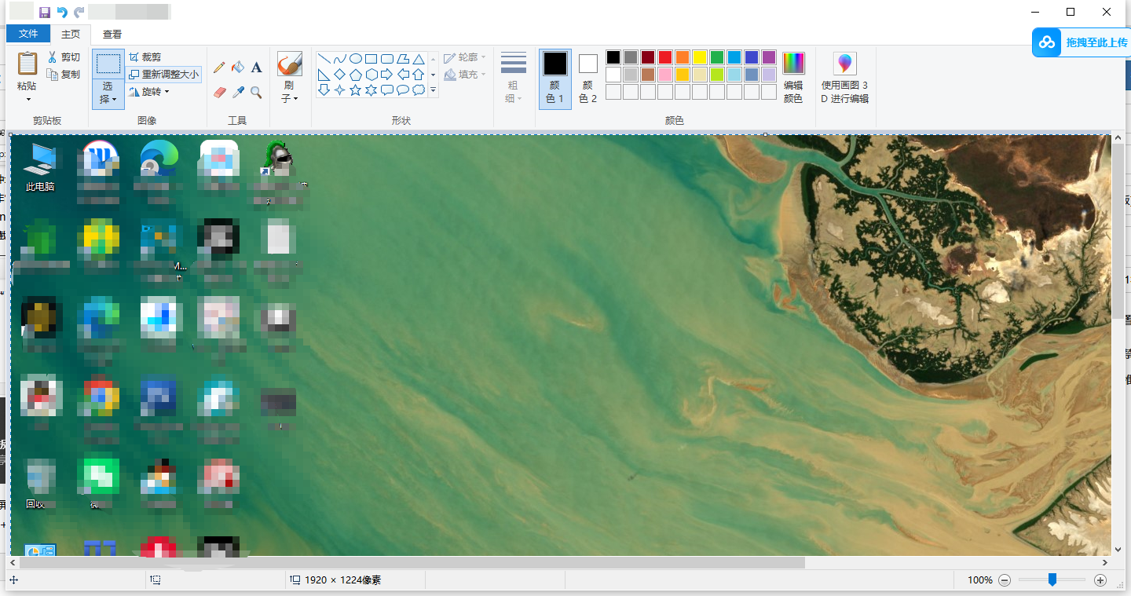Switch to the 主页 ribbon tab
Screen dimensions: 1131x596
(x=71, y=34)
